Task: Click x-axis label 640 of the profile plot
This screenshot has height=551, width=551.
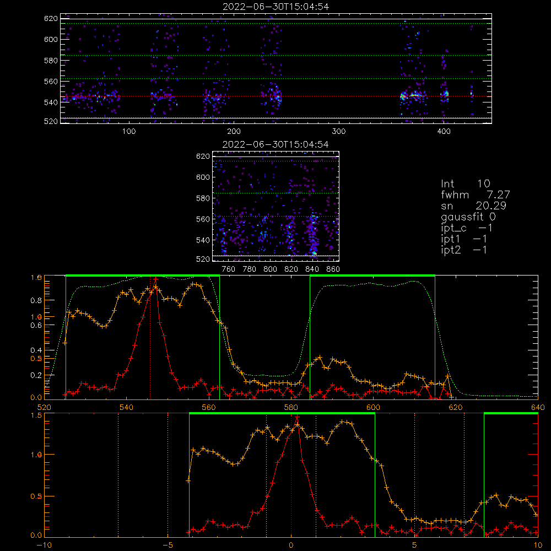Action: coord(538,407)
